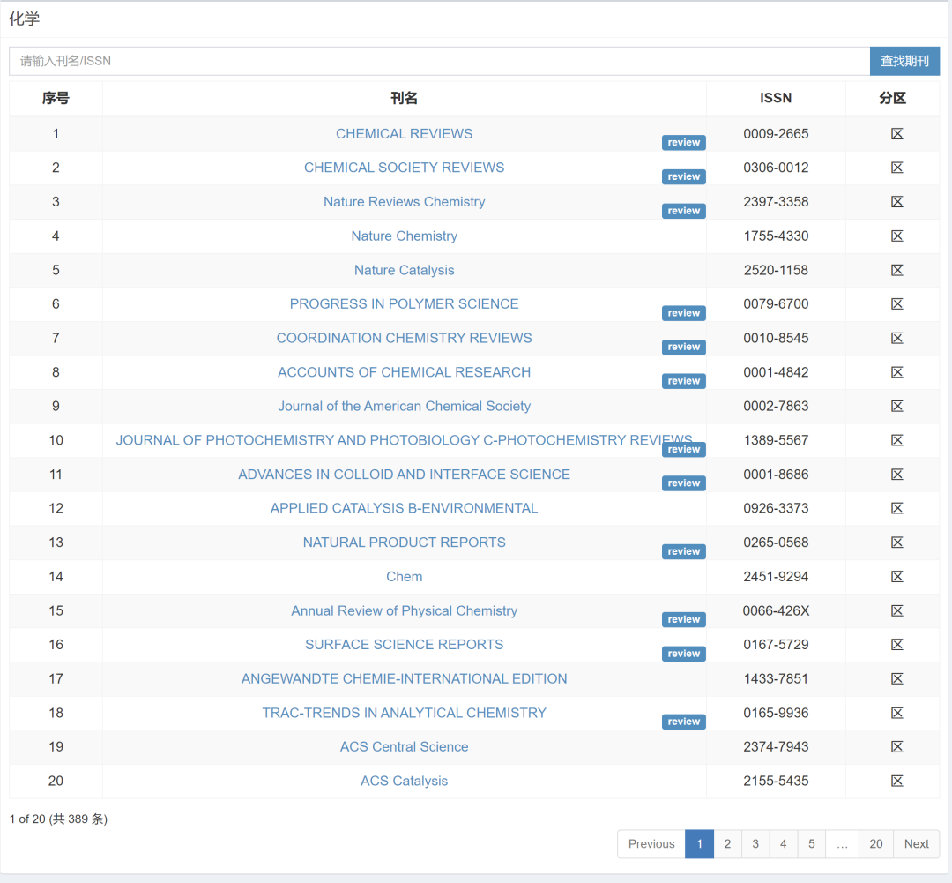Image resolution: width=952 pixels, height=883 pixels.
Task: Click the 分区 icon in ACS Catalysis row
Action: [896, 781]
